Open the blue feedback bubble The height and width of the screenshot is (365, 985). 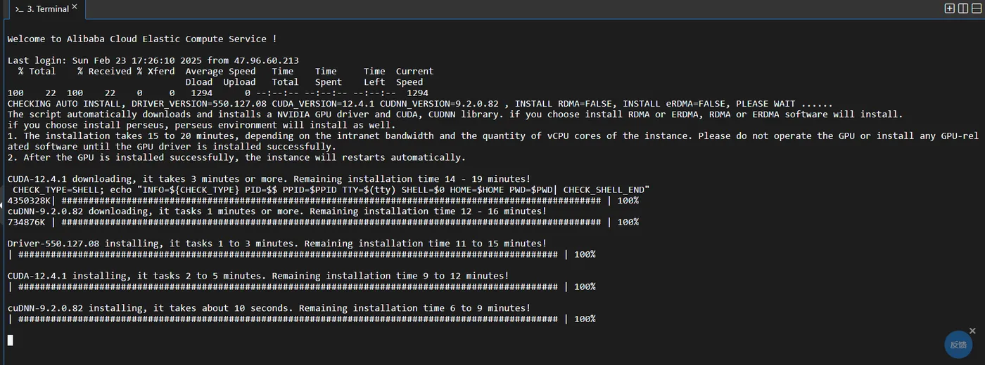(x=958, y=345)
